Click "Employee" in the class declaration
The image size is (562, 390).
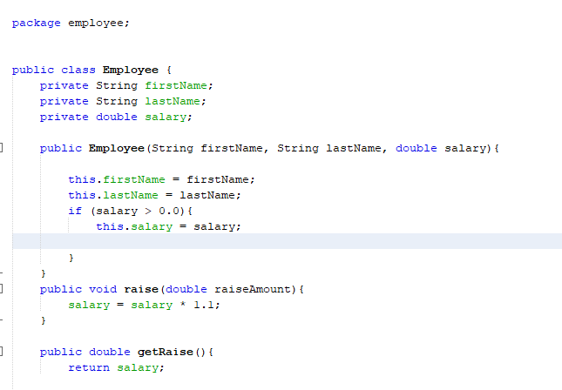131,71
